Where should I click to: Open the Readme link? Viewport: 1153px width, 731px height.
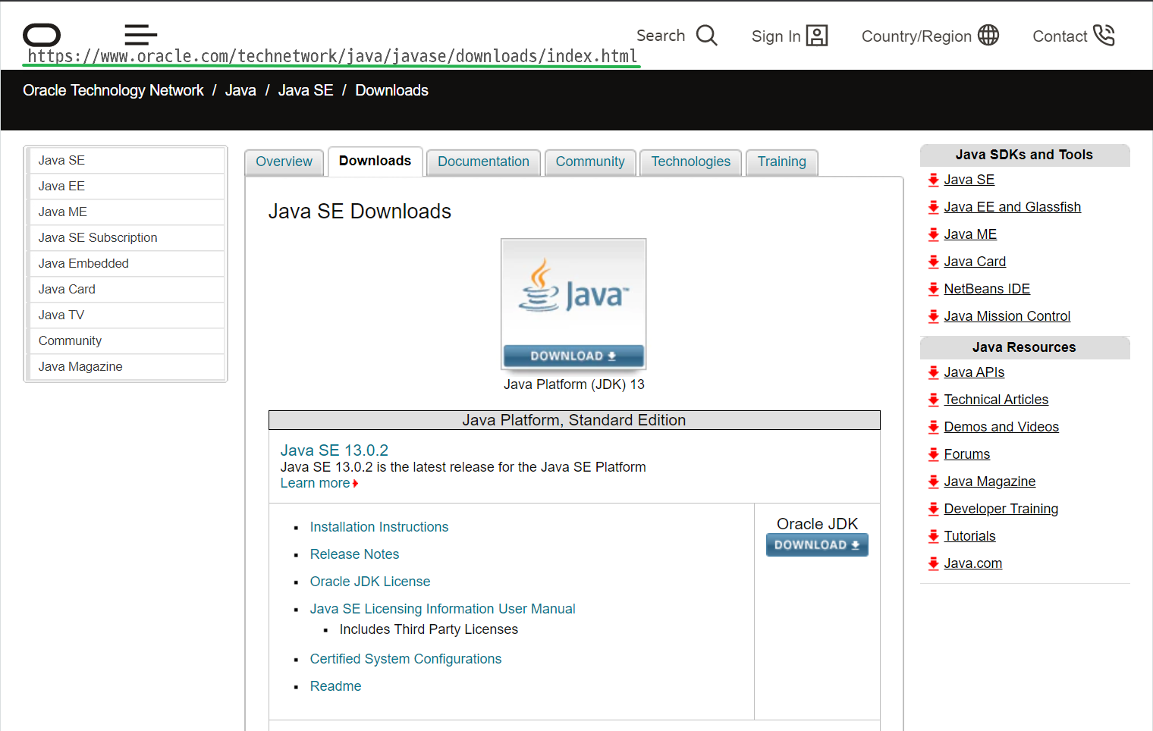coord(335,686)
